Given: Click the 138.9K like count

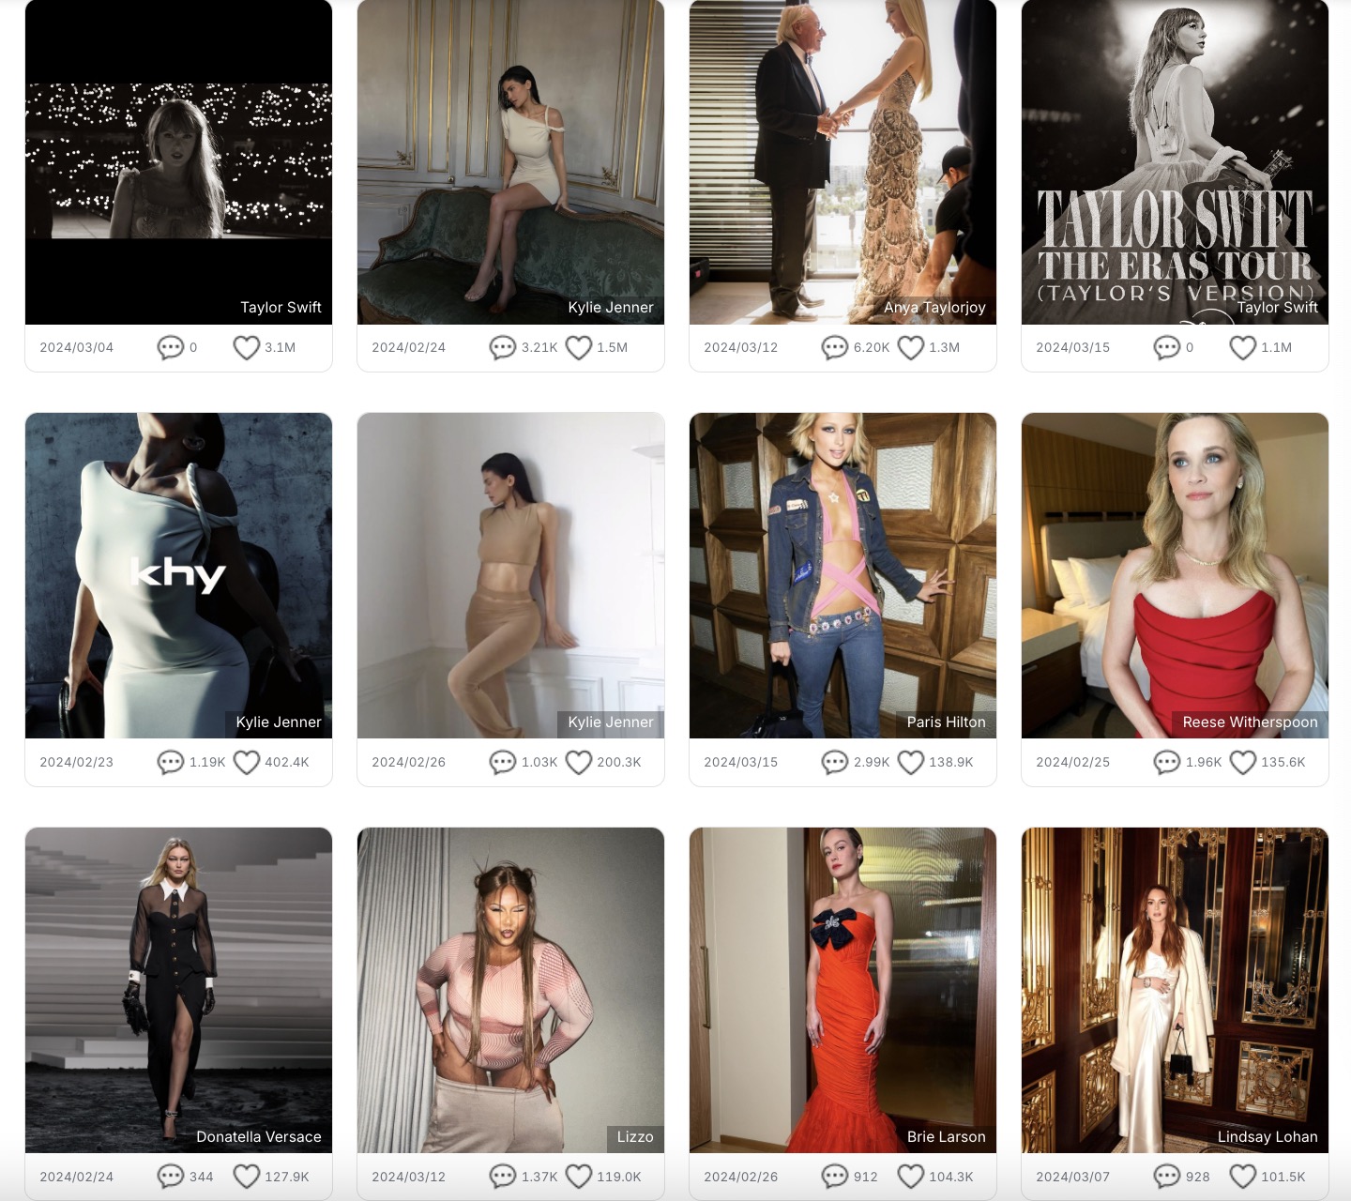Looking at the screenshot, I should click(951, 763).
